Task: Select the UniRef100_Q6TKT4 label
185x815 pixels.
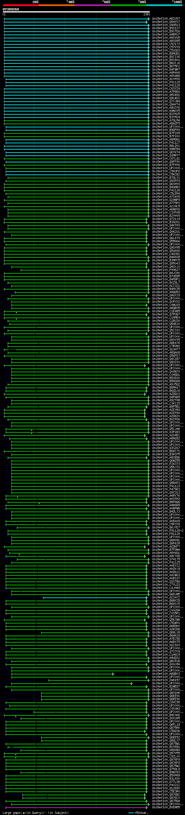Action: (x=166, y=152)
